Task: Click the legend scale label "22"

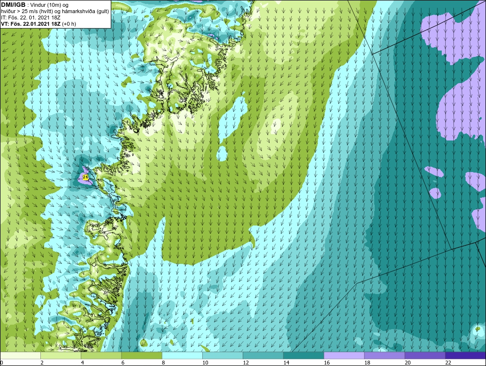Action: pos(448,363)
